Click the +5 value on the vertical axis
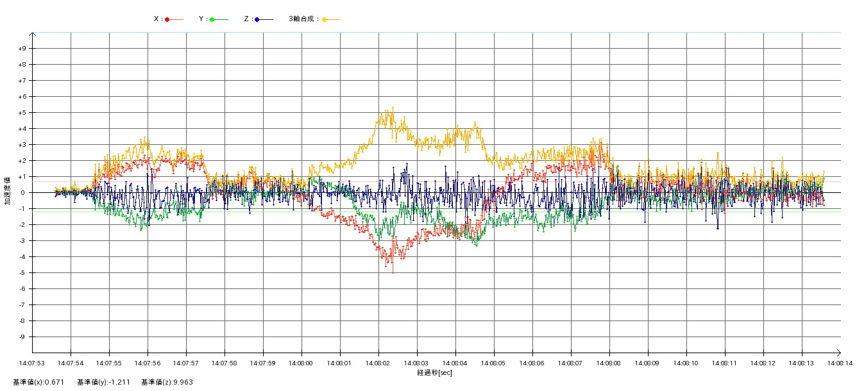The height and width of the screenshot is (391, 866). pos(22,113)
